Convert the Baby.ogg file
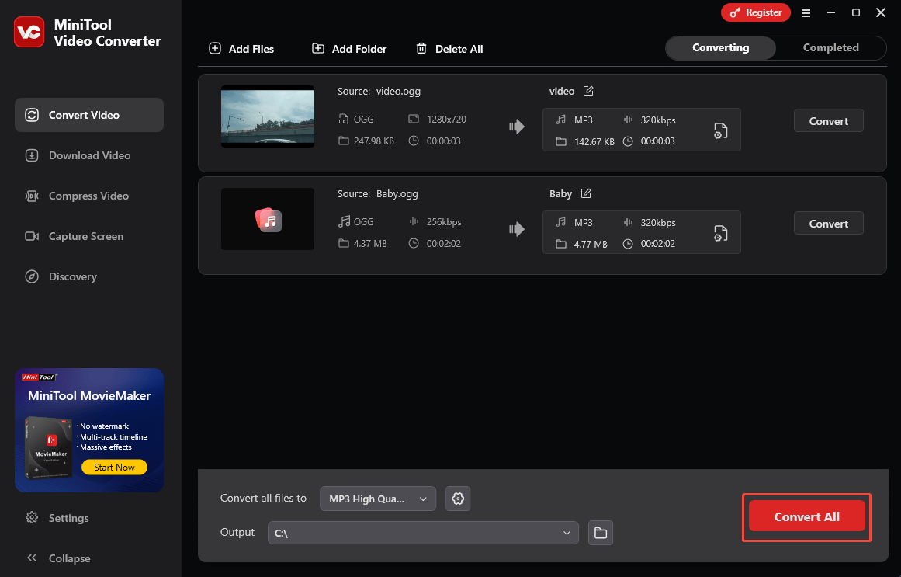 click(828, 223)
